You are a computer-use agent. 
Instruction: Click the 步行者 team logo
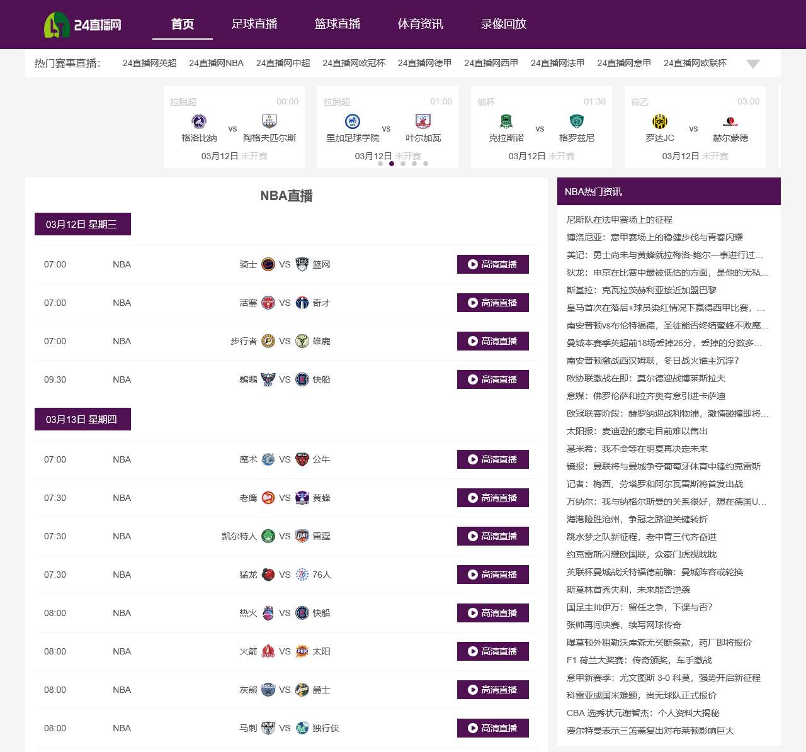pos(268,341)
